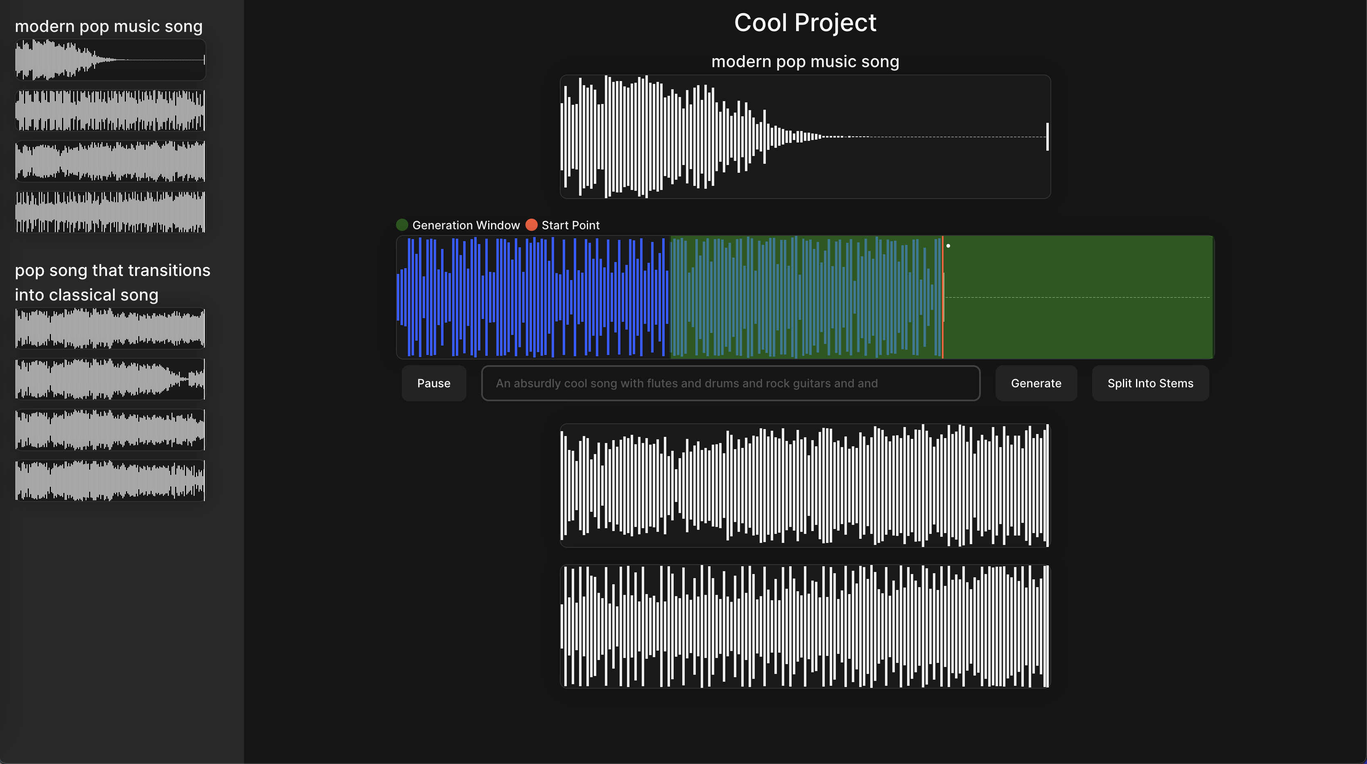Click the orange Start Point legend dot
This screenshot has height=764, width=1367.
[x=531, y=225]
